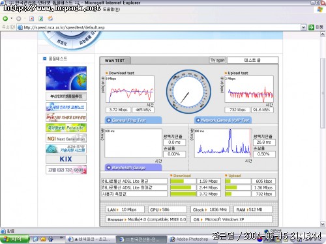The image size is (326, 244).
Task: Click the Home icon in toolbar
Action: point(50,18)
